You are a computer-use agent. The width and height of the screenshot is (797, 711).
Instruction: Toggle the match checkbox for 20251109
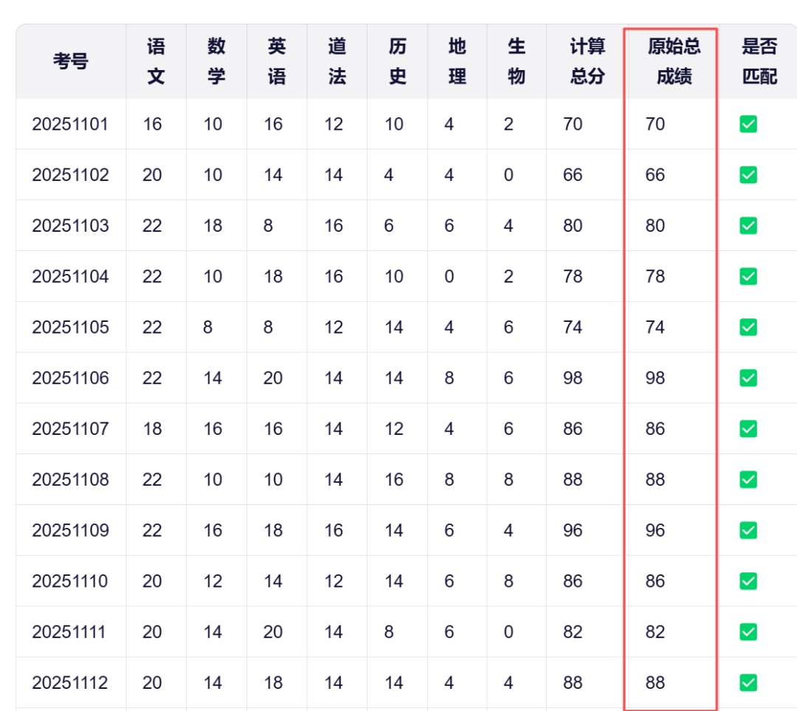click(x=748, y=530)
